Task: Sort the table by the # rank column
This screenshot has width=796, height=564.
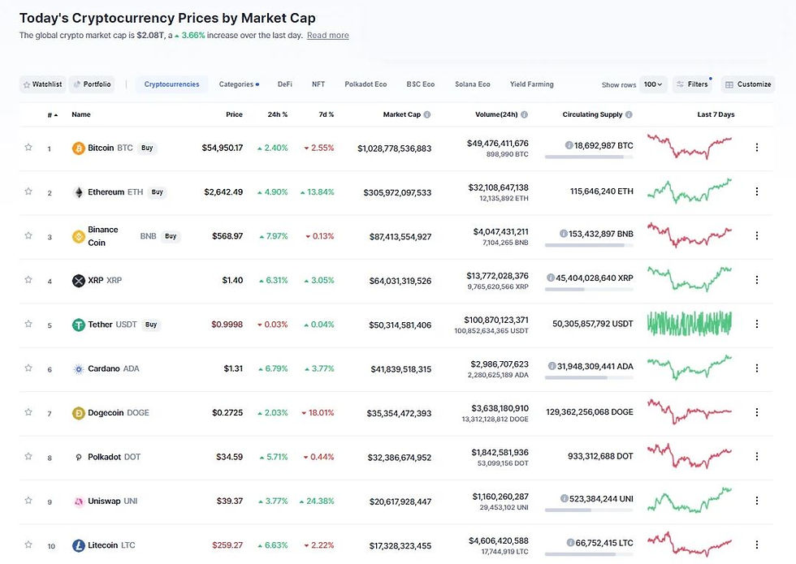Action: [52, 114]
